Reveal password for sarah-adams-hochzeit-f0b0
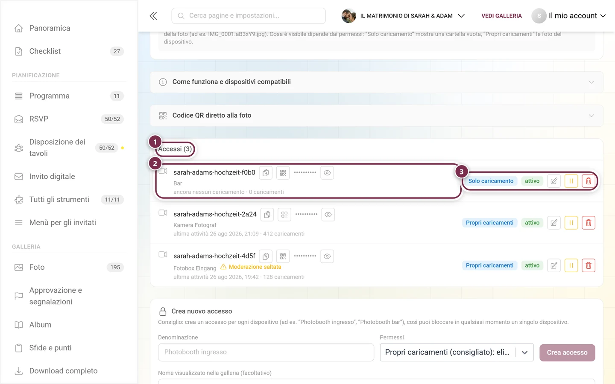The height and width of the screenshot is (384, 615). point(327,173)
